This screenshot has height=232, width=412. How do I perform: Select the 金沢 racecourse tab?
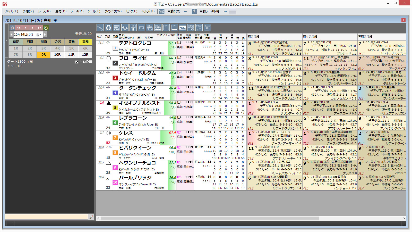pyautogui.click(x=58, y=42)
